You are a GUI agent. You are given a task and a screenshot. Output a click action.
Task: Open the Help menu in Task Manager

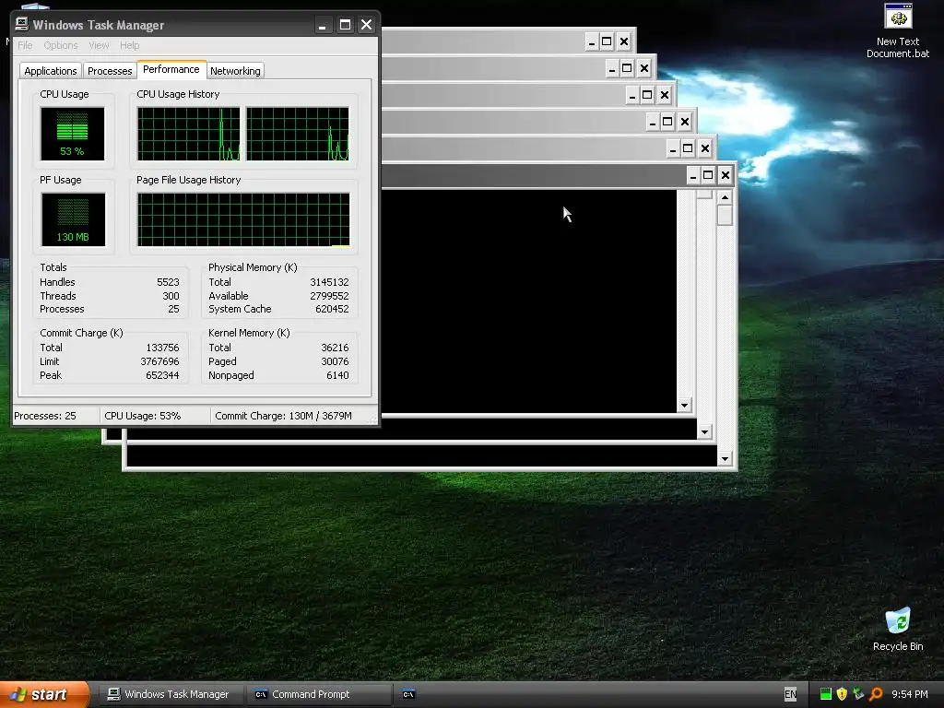click(x=129, y=45)
